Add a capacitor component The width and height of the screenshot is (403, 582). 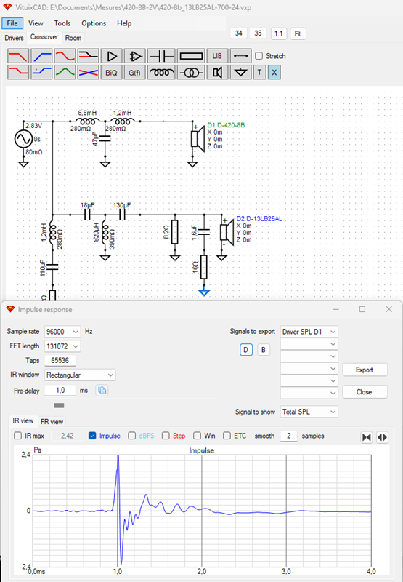(x=161, y=56)
